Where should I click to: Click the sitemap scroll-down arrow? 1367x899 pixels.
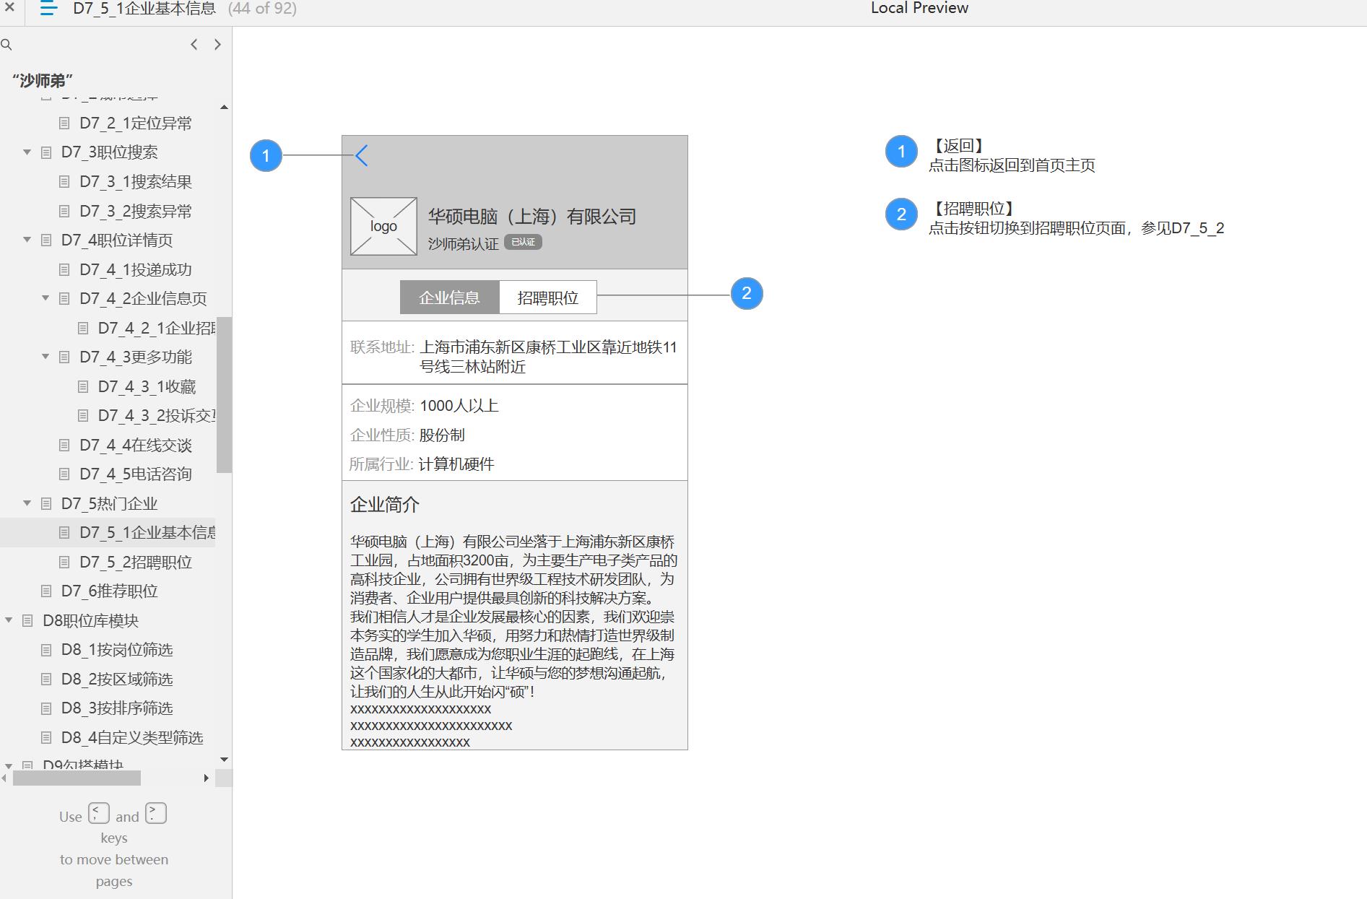pyautogui.click(x=224, y=760)
